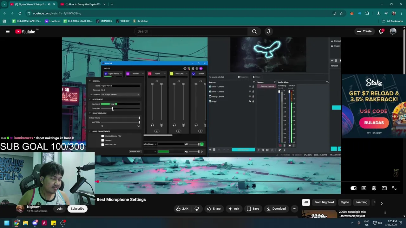Open File Explorer from the taskbar
The width and height of the screenshot is (406, 228).
(25, 223)
